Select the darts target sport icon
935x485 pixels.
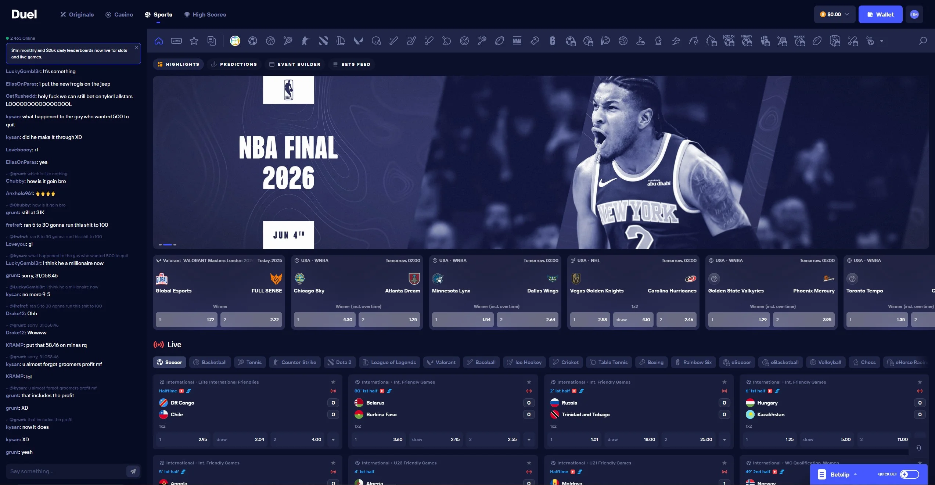tap(464, 41)
